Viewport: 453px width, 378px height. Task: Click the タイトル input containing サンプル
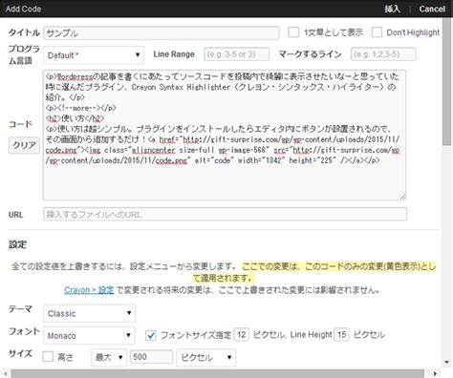coord(162,33)
